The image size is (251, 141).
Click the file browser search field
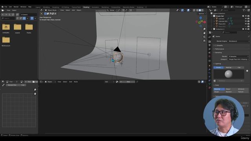(x=8, y=18)
